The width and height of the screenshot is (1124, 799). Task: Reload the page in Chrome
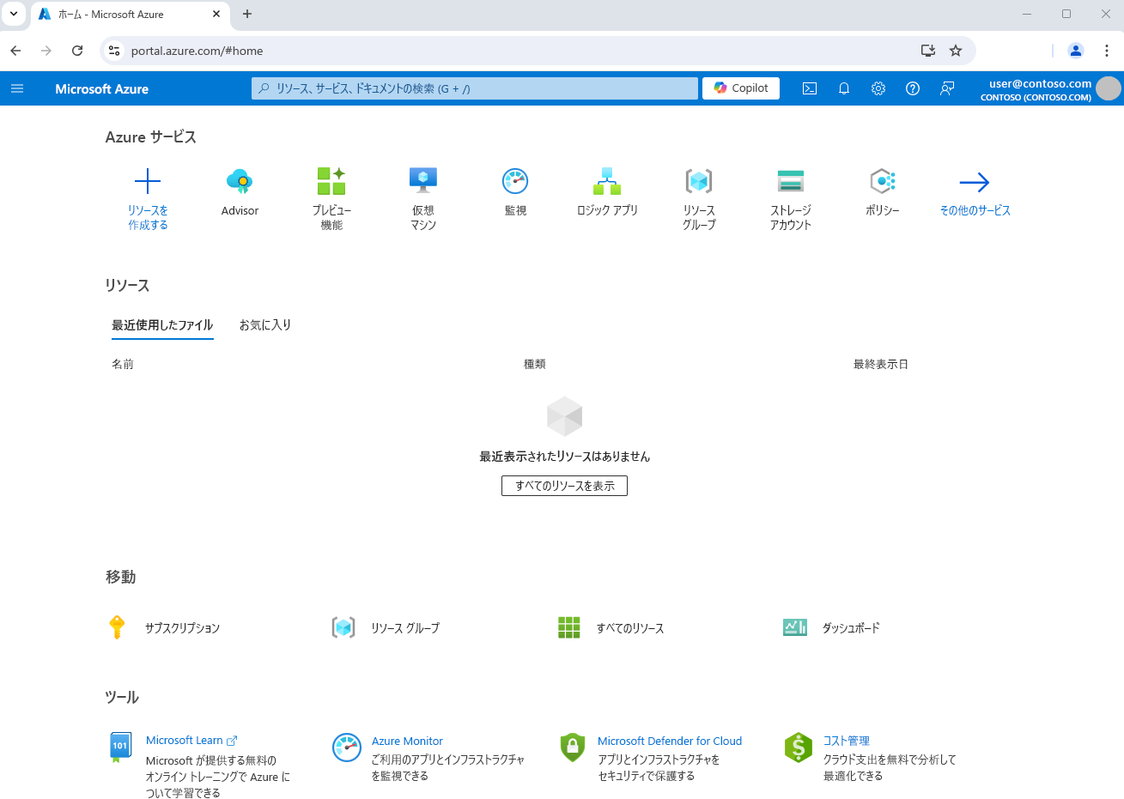click(x=77, y=51)
